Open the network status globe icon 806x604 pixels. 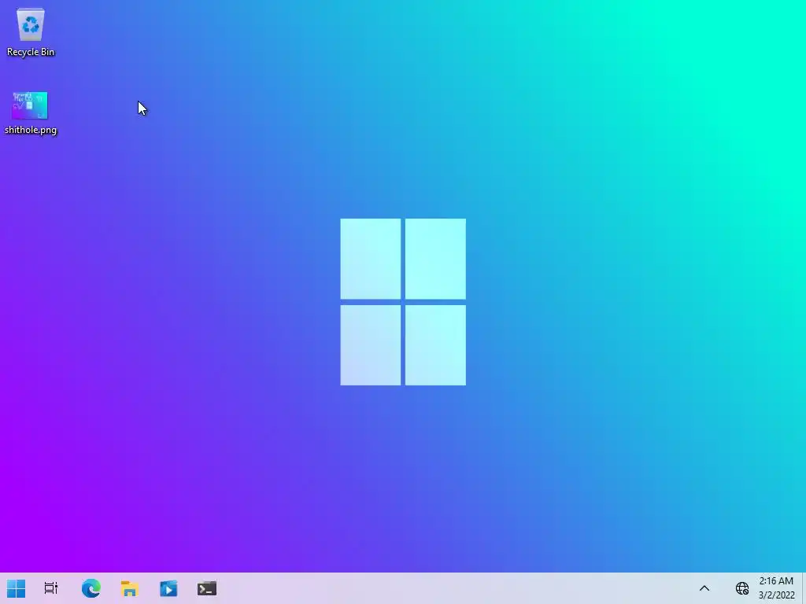click(741, 588)
